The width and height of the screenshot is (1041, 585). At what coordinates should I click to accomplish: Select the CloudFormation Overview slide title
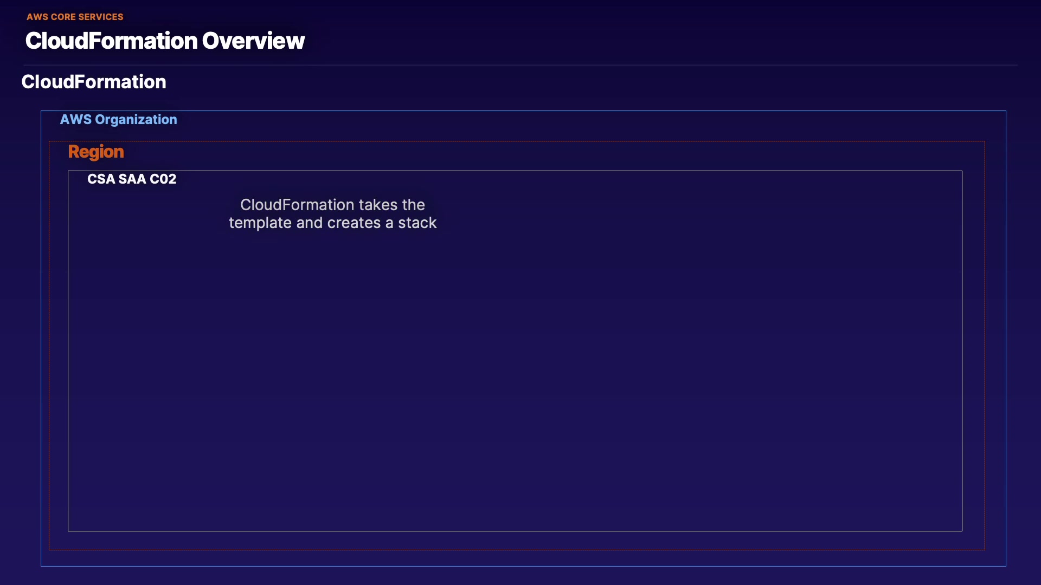165,41
